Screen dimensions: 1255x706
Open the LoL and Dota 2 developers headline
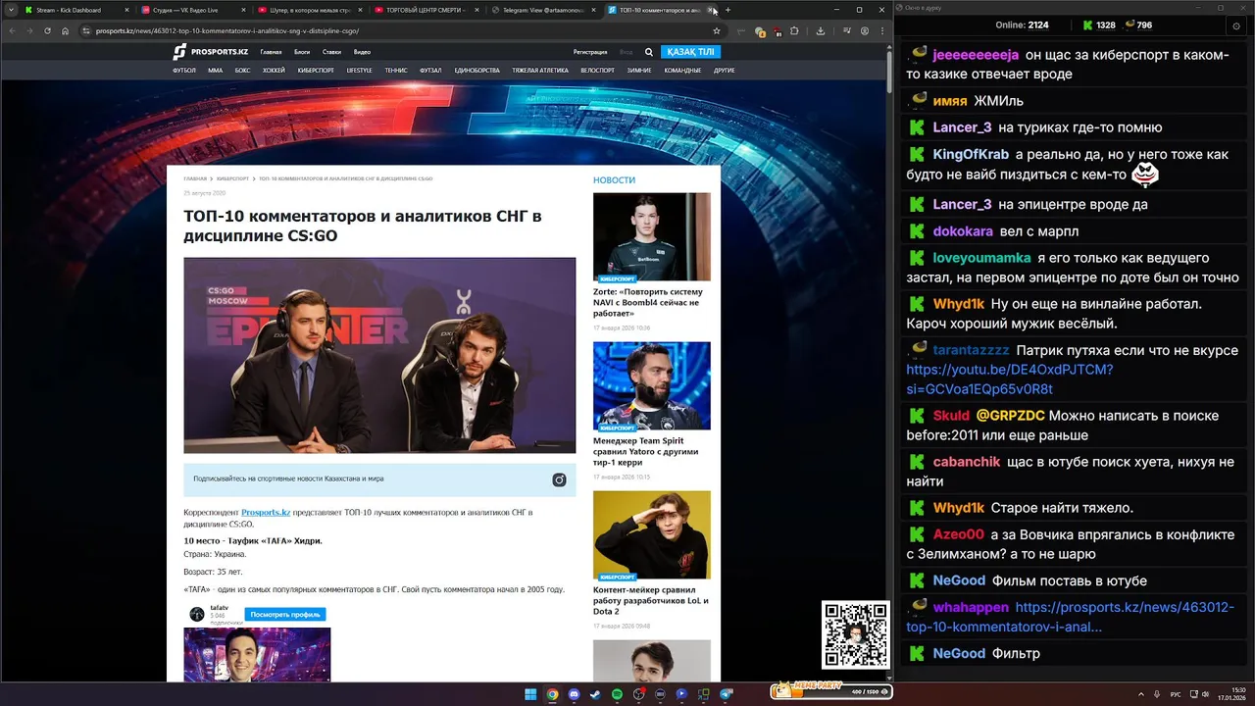tap(651, 601)
